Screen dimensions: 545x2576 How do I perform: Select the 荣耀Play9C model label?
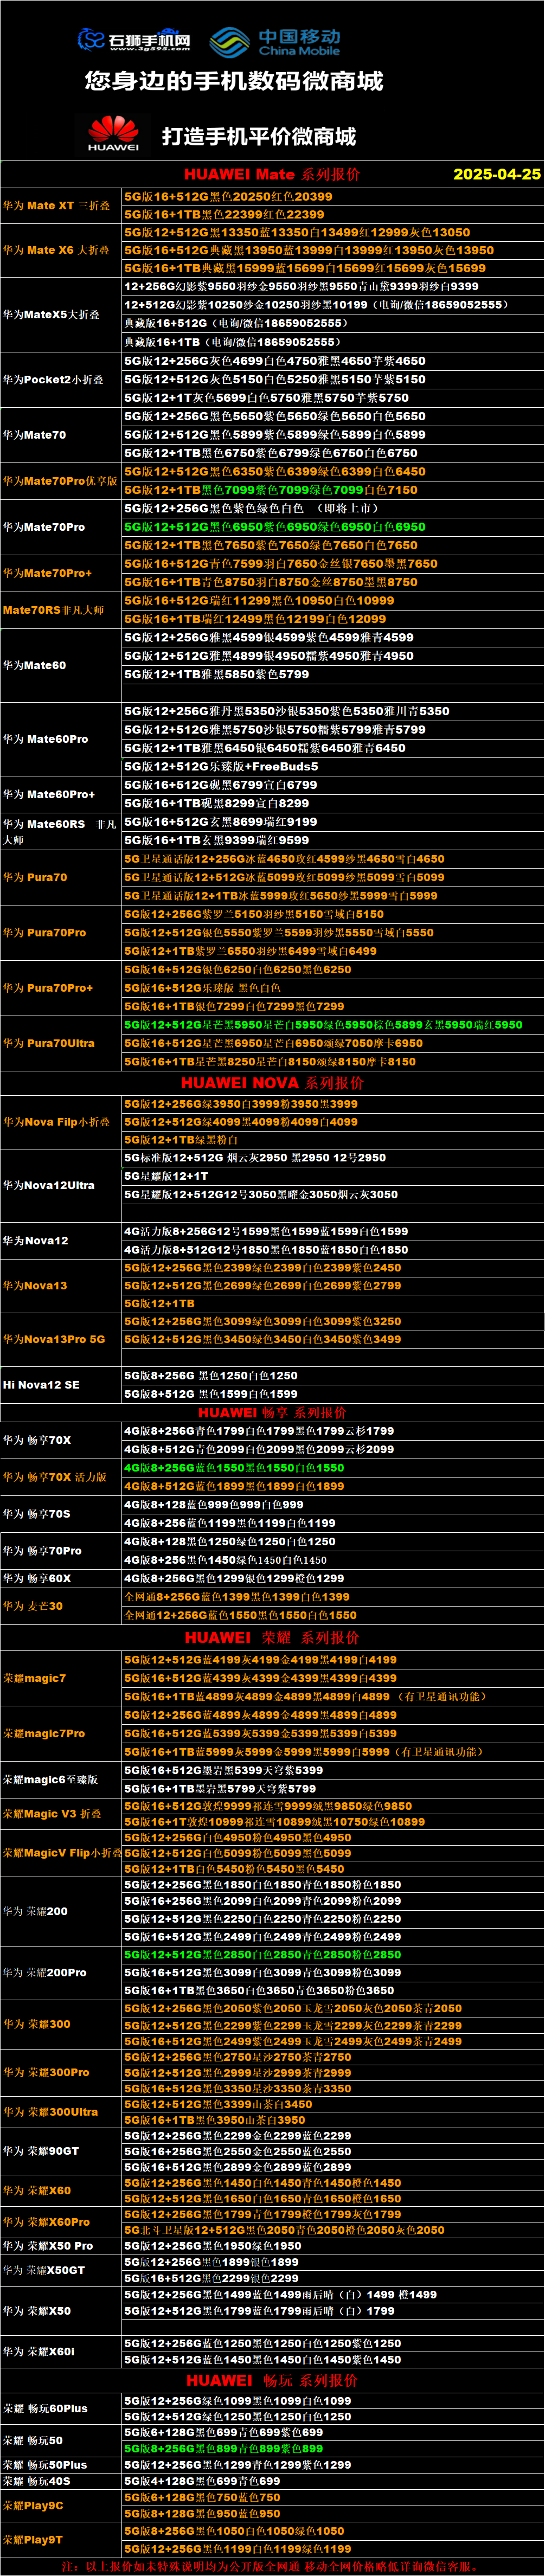coord(33,2505)
